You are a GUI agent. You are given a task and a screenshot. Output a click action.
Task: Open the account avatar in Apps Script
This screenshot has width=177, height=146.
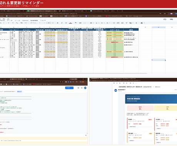pyautogui.click(x=85, y=88)
